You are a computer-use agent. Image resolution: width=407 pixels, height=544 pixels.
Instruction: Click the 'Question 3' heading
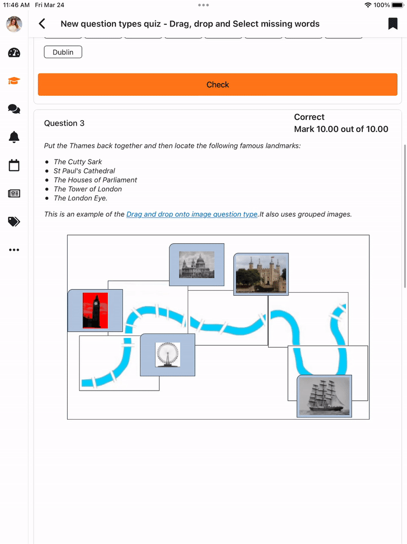pyautogui.click(x=64, y=123)
